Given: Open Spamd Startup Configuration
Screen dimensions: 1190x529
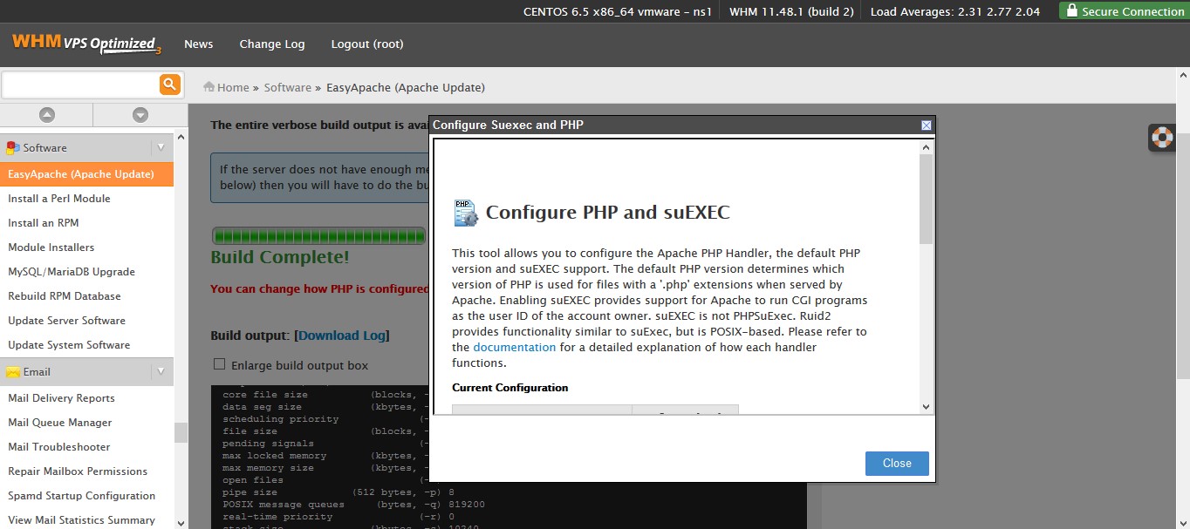Looking at the screenshot, I should [x=82, y=496].
